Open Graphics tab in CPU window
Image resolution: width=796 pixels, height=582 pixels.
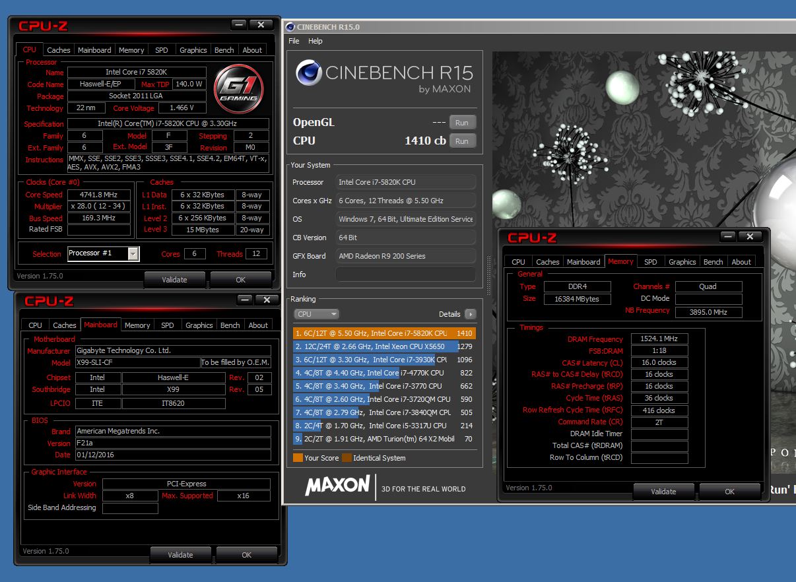(x=193, y=50)
